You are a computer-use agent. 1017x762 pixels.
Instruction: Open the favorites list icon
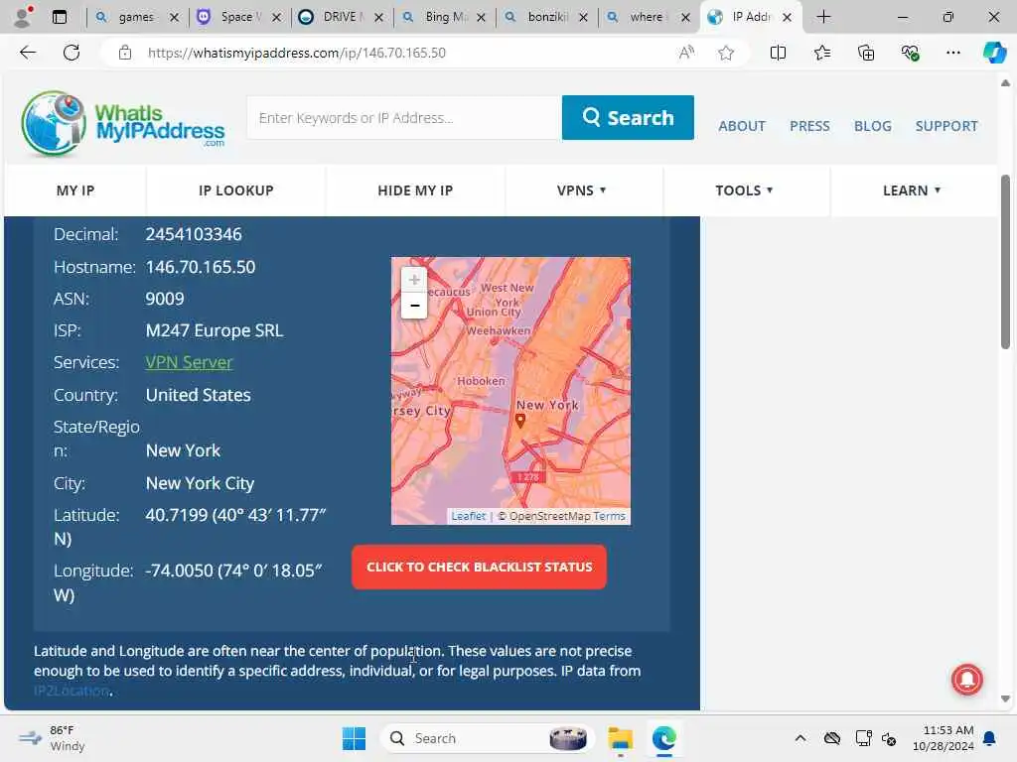tap(821, 53)
